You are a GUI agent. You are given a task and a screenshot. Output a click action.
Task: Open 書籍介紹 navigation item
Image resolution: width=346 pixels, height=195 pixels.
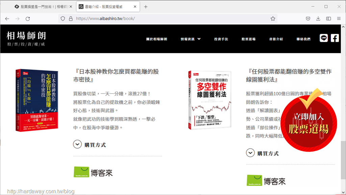point(276,39)
